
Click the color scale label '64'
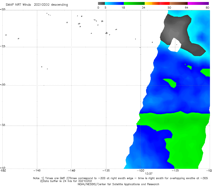187,7
